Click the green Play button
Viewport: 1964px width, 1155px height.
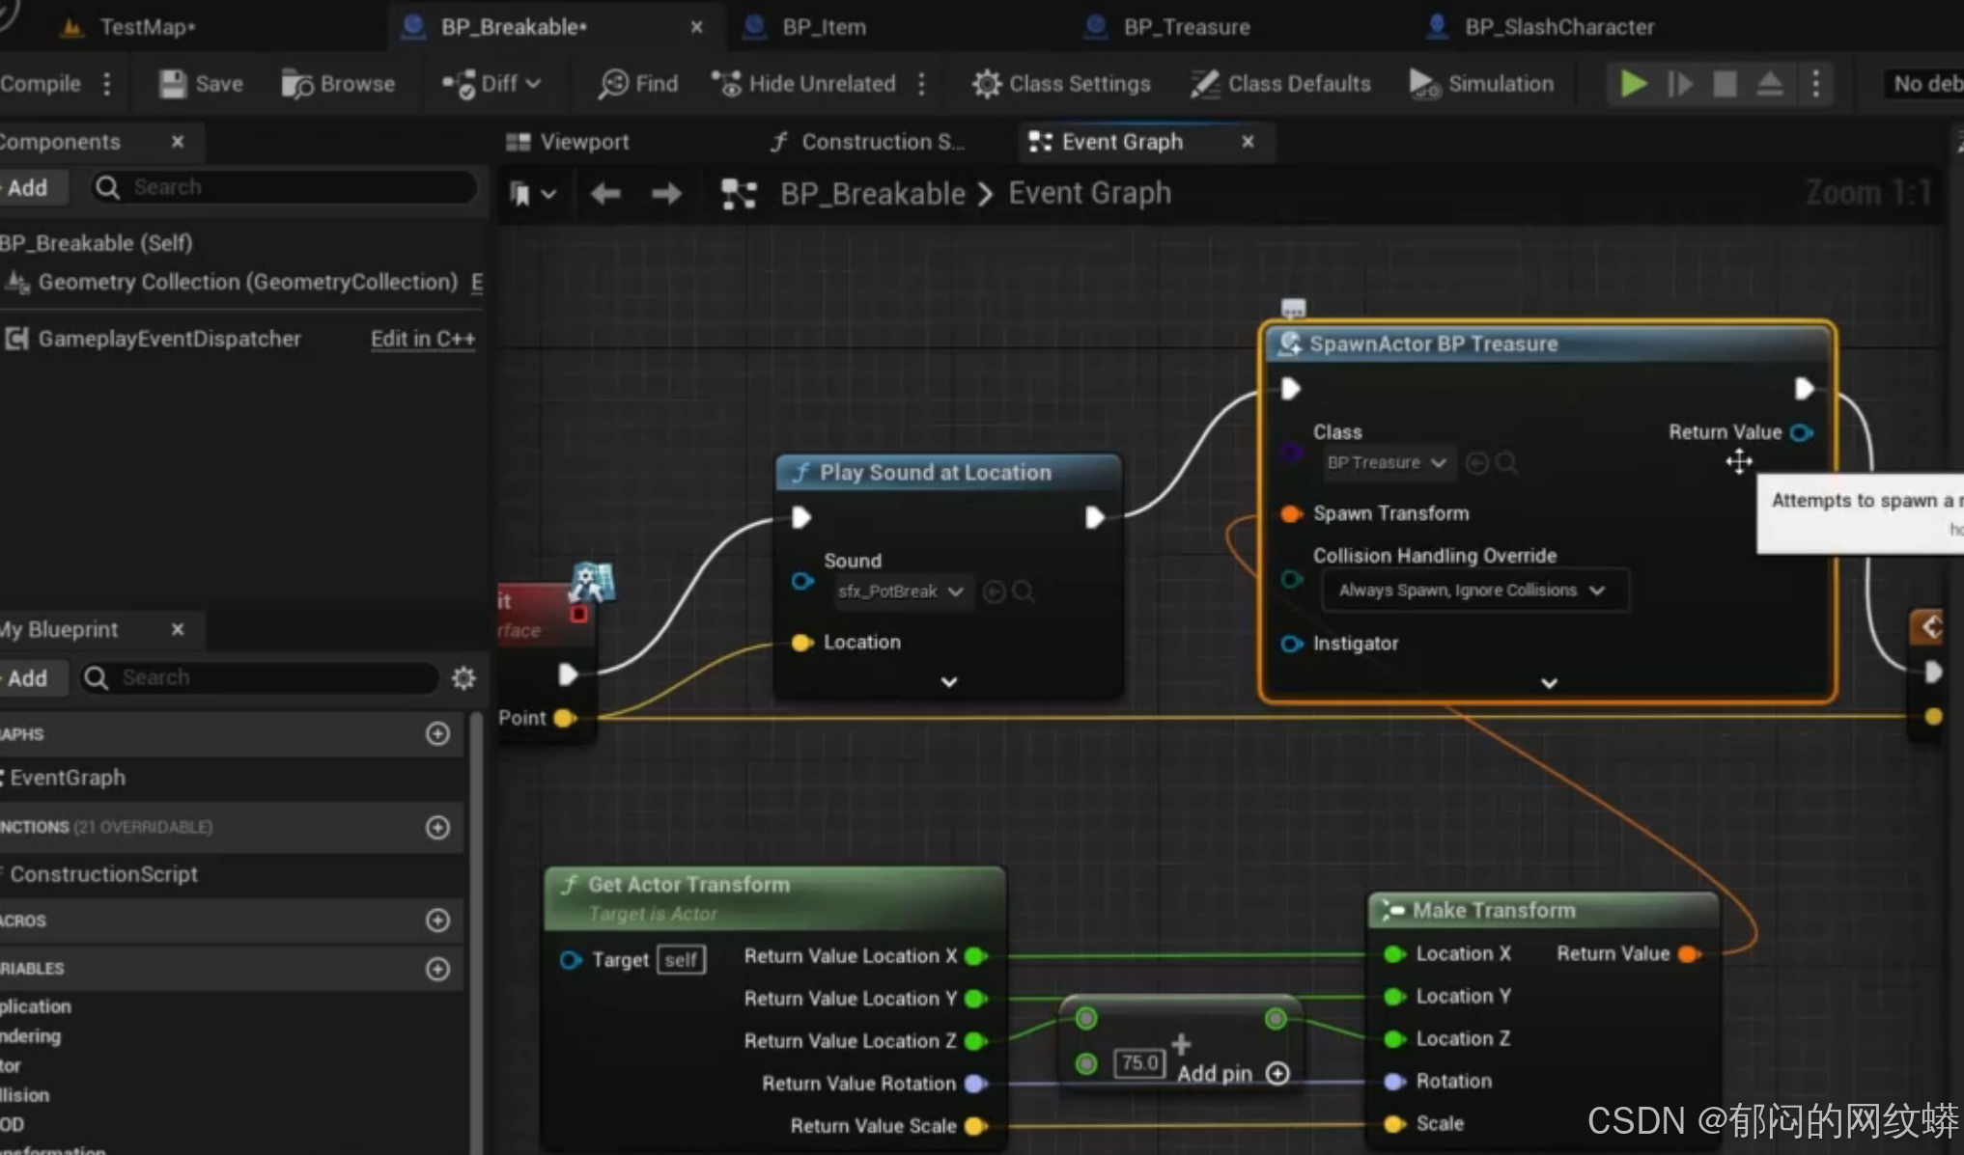[1633, 84]
